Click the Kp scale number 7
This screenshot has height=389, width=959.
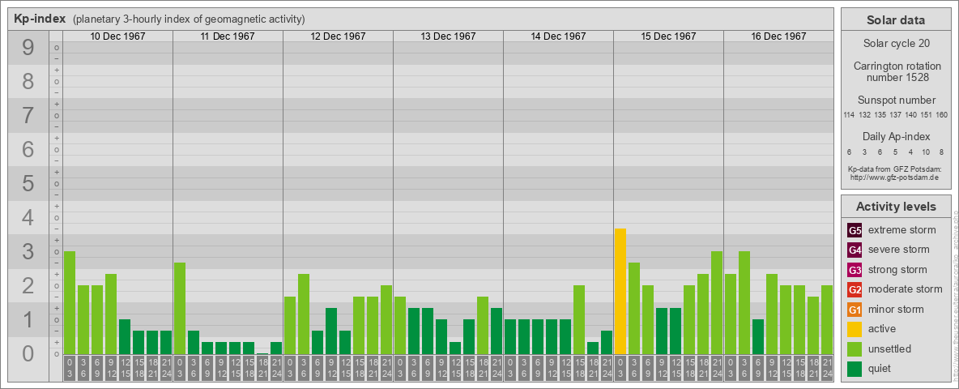(28, 116)
